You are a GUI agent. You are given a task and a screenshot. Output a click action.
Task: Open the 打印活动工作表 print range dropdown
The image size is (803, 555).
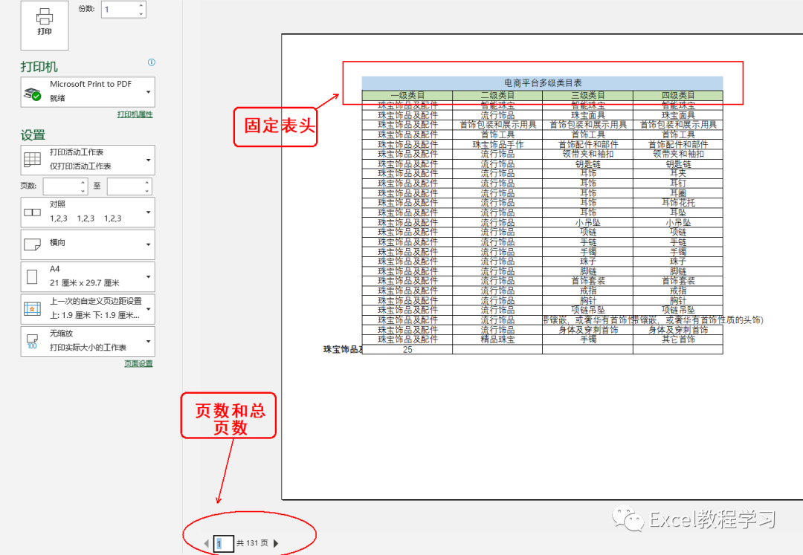[88, 160]
